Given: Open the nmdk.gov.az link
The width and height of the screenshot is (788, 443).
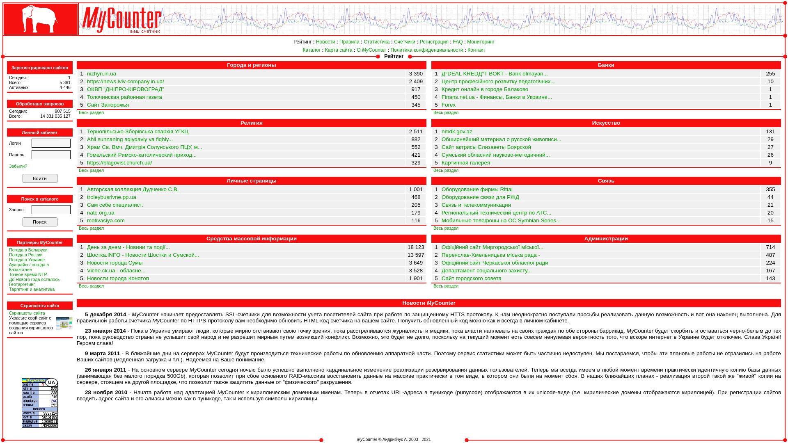Looking at the screenshot, I should pyautogui.click(x=457, y=132).
